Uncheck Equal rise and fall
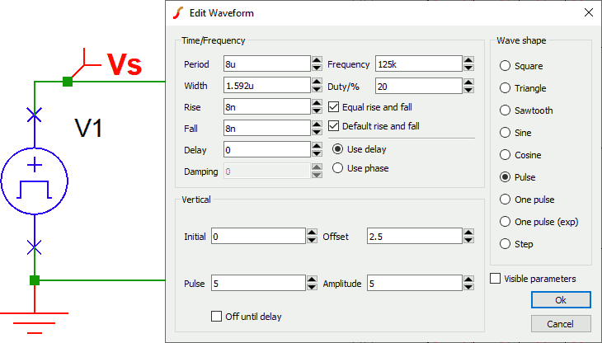The image size is (602, 343). coord(334,107)
